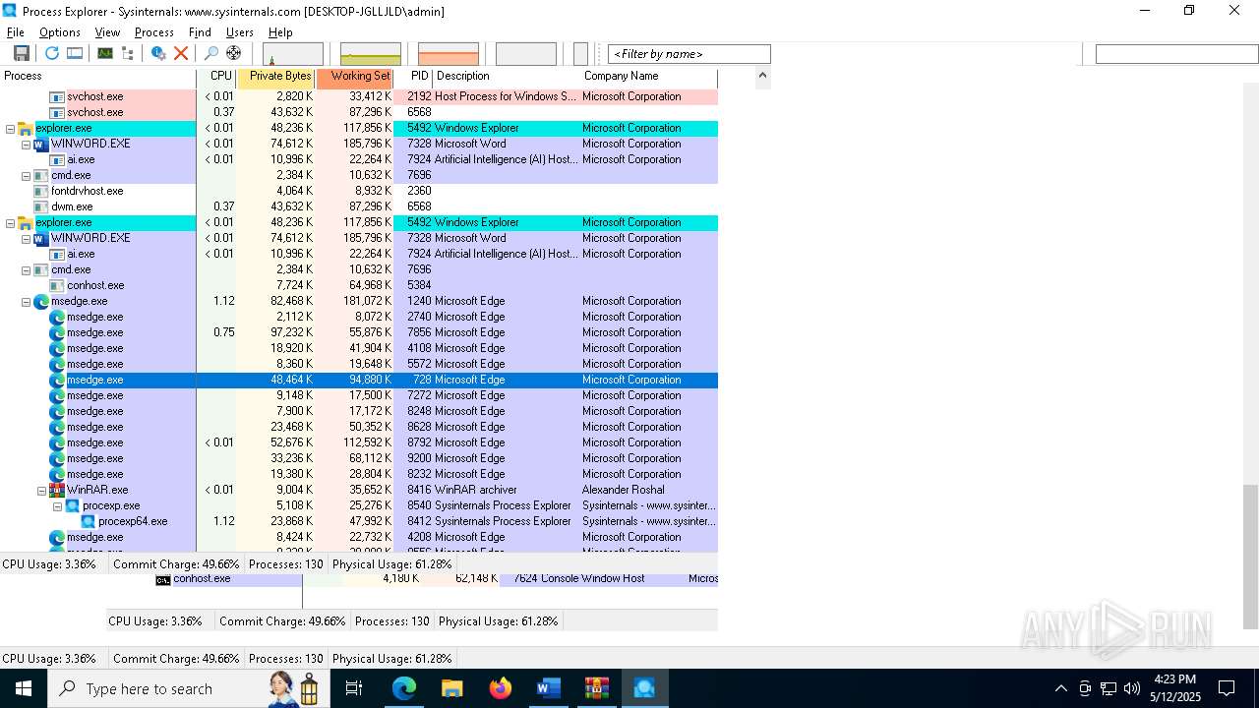Image resolution: width=1259 pixels, height=708 pixels.
Task: Click the fontdrvhost.exe process icon
Action: 41,191
